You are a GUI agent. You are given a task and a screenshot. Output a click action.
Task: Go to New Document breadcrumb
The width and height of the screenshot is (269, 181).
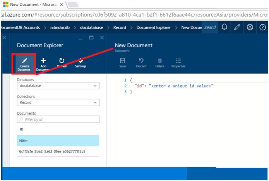tap(192, 27)
